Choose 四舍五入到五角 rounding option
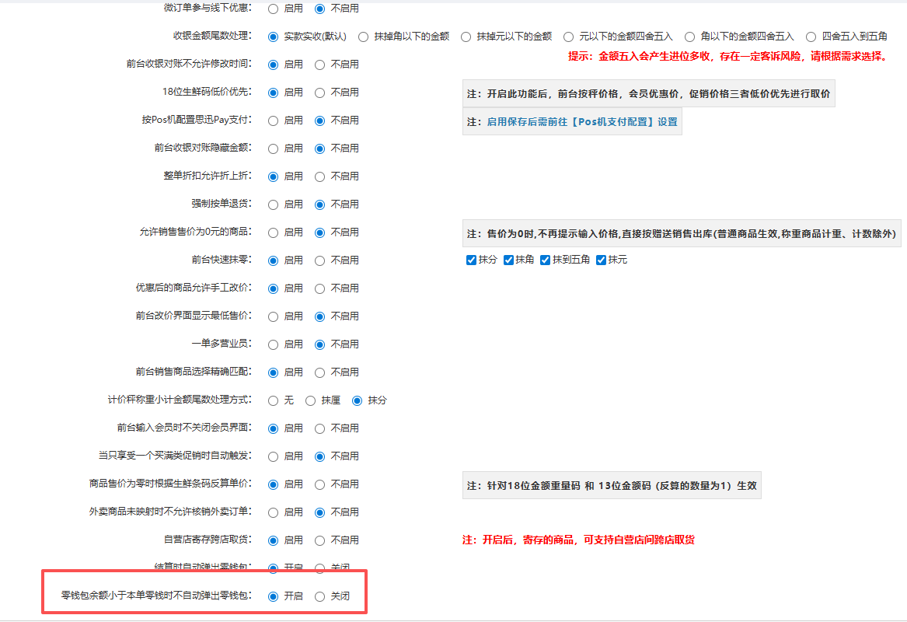This screenshot has height=622, width=907. tap(811, 37)
